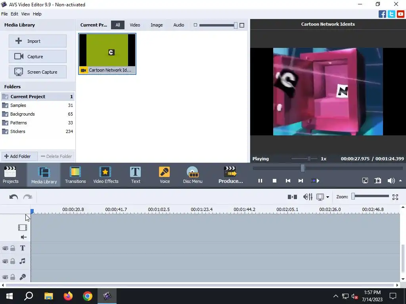Open Windows Start menu
This screenshot has width=406, height=304.
point(10,296)
